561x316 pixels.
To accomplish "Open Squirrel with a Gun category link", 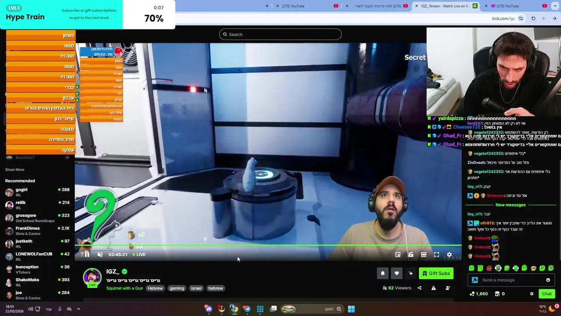I will 124,288.
